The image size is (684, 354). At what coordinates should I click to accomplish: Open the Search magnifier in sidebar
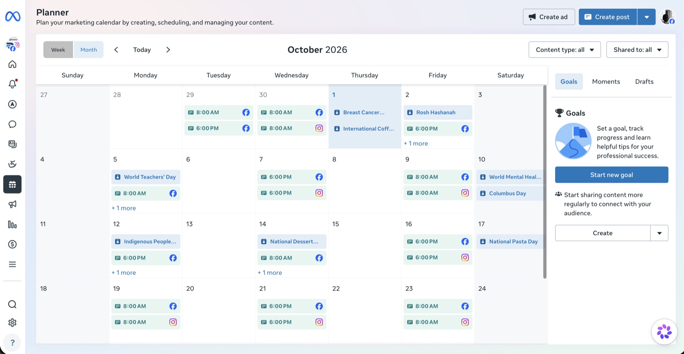[13, 304]
